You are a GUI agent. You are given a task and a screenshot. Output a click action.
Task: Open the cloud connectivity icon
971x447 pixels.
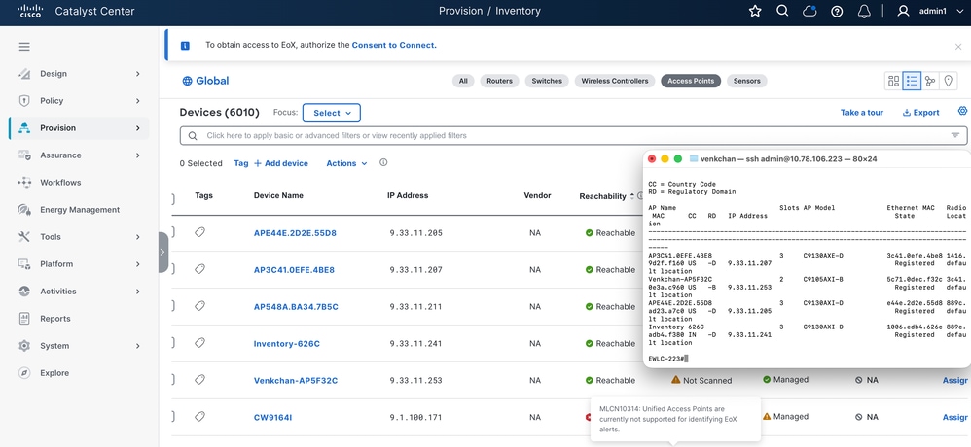point(809,11)
